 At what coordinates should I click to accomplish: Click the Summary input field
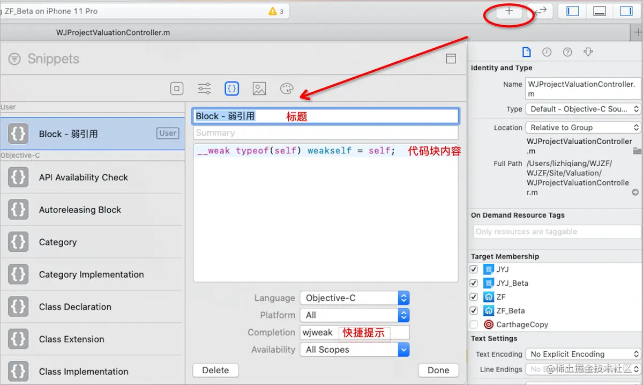(325, 132)
